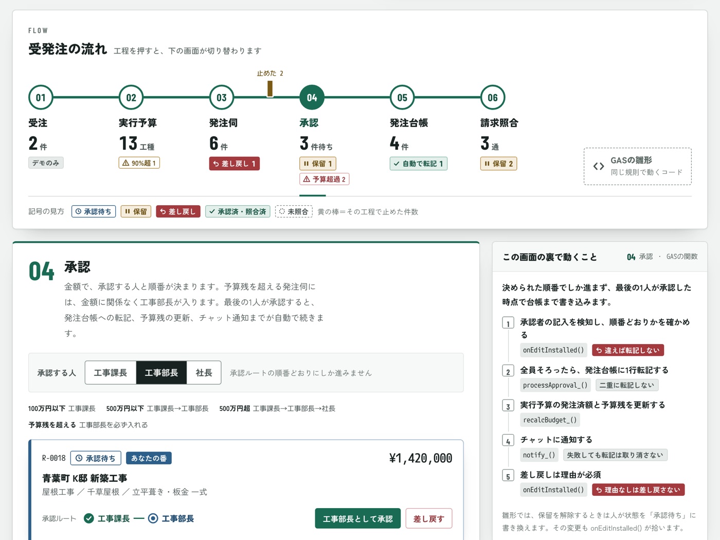Switch approver to 工事部長
Image resolution: width=720 pixels, height=540 pixels.
[161, 372]
